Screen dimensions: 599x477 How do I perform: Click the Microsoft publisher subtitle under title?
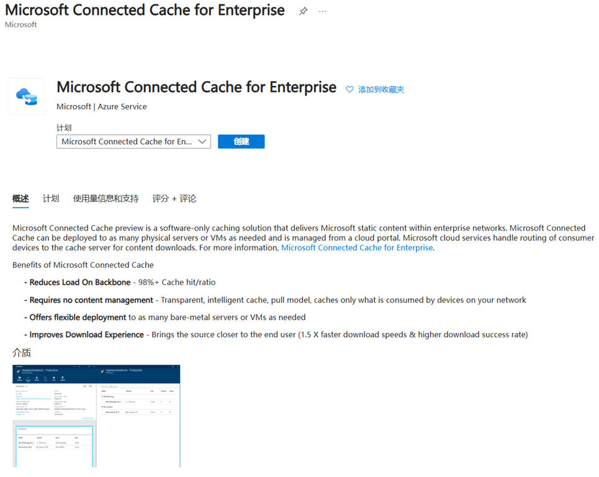point(21,24)
